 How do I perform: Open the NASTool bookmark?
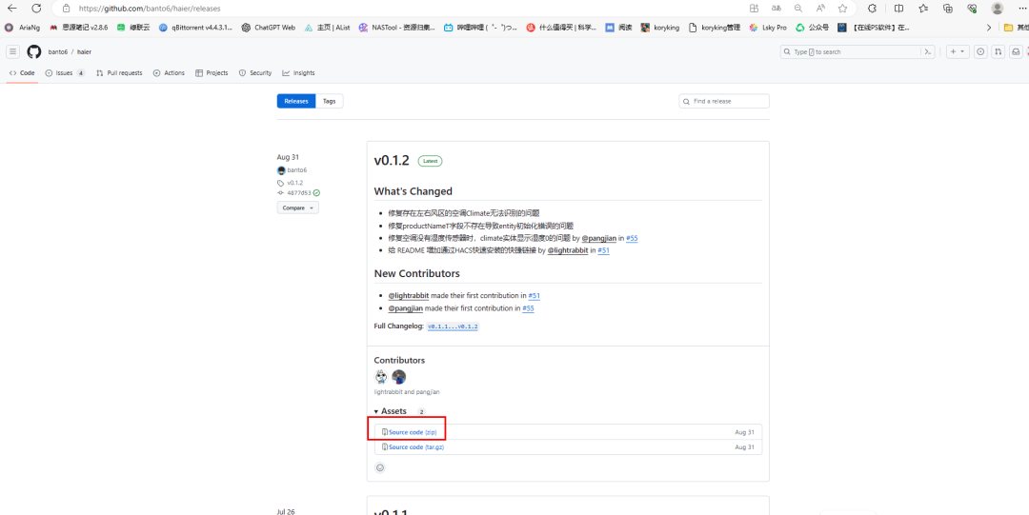point(397,28)
